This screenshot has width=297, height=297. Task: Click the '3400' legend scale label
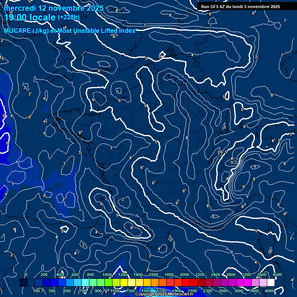click(254, 291)
